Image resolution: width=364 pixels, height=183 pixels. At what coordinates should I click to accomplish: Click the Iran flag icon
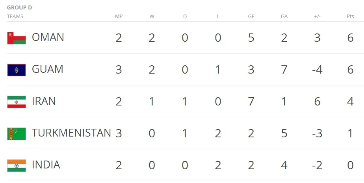pos(17,102)
